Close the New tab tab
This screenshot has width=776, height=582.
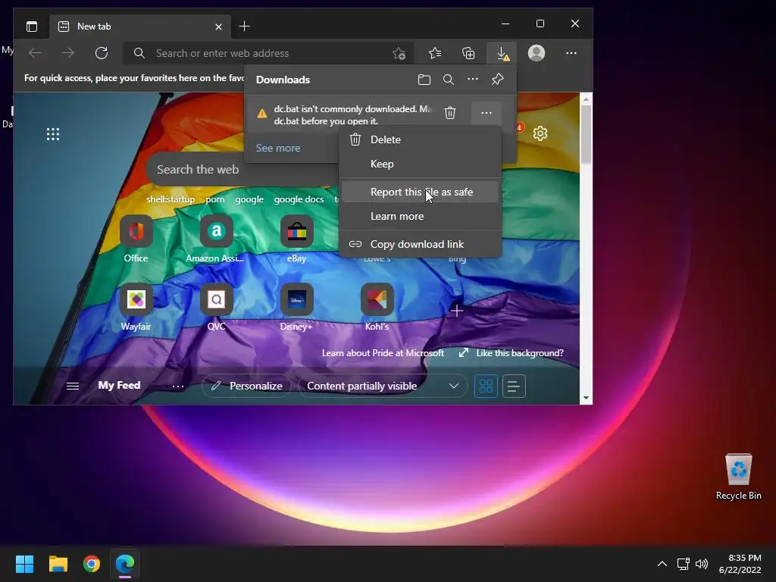(x=218, y=27)
